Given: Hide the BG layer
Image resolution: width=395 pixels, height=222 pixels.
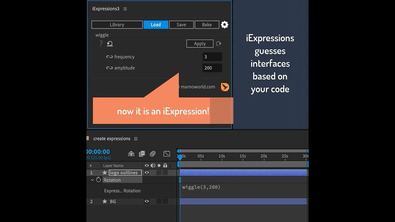Looking at the screenshot, I should 147,201.
